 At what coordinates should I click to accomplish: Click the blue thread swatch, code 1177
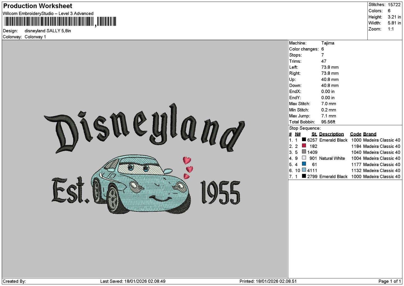(x=304, y=164)
